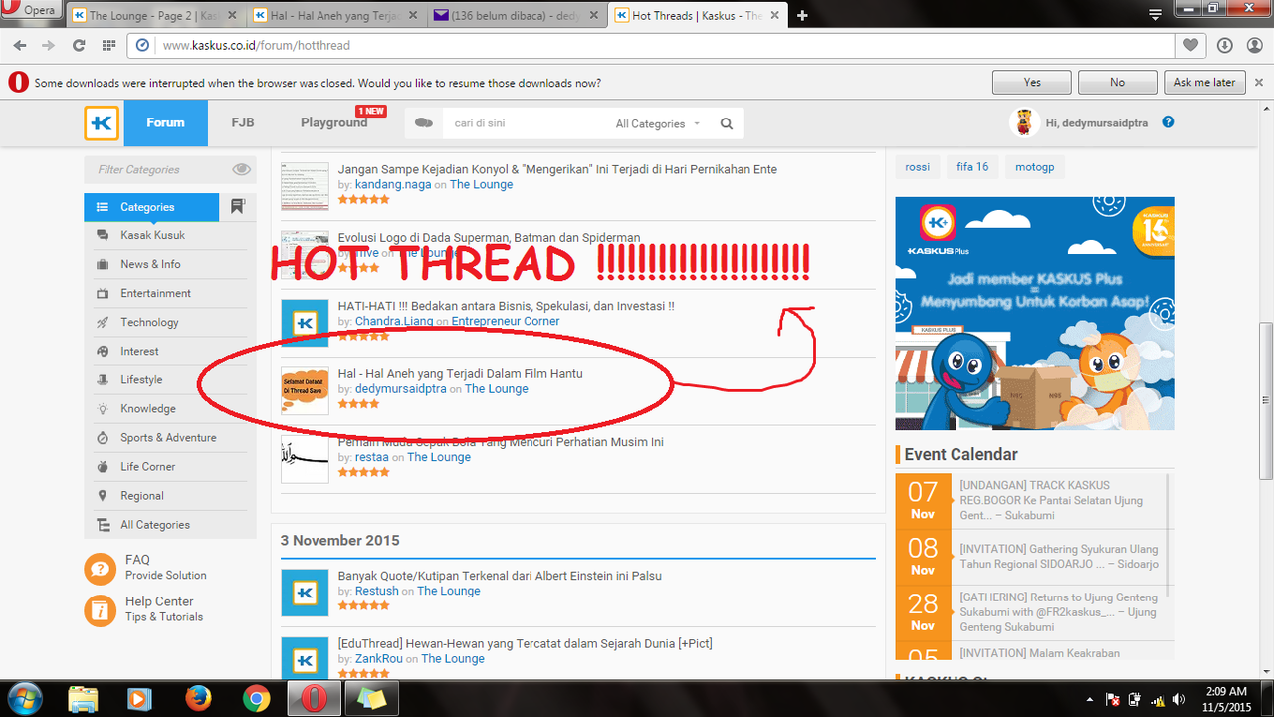The height and width of the screenshot is (717, 1274).
Task: Open browser downloads arrow icon
Action: pyautogui.click(x=1224, y=45)
